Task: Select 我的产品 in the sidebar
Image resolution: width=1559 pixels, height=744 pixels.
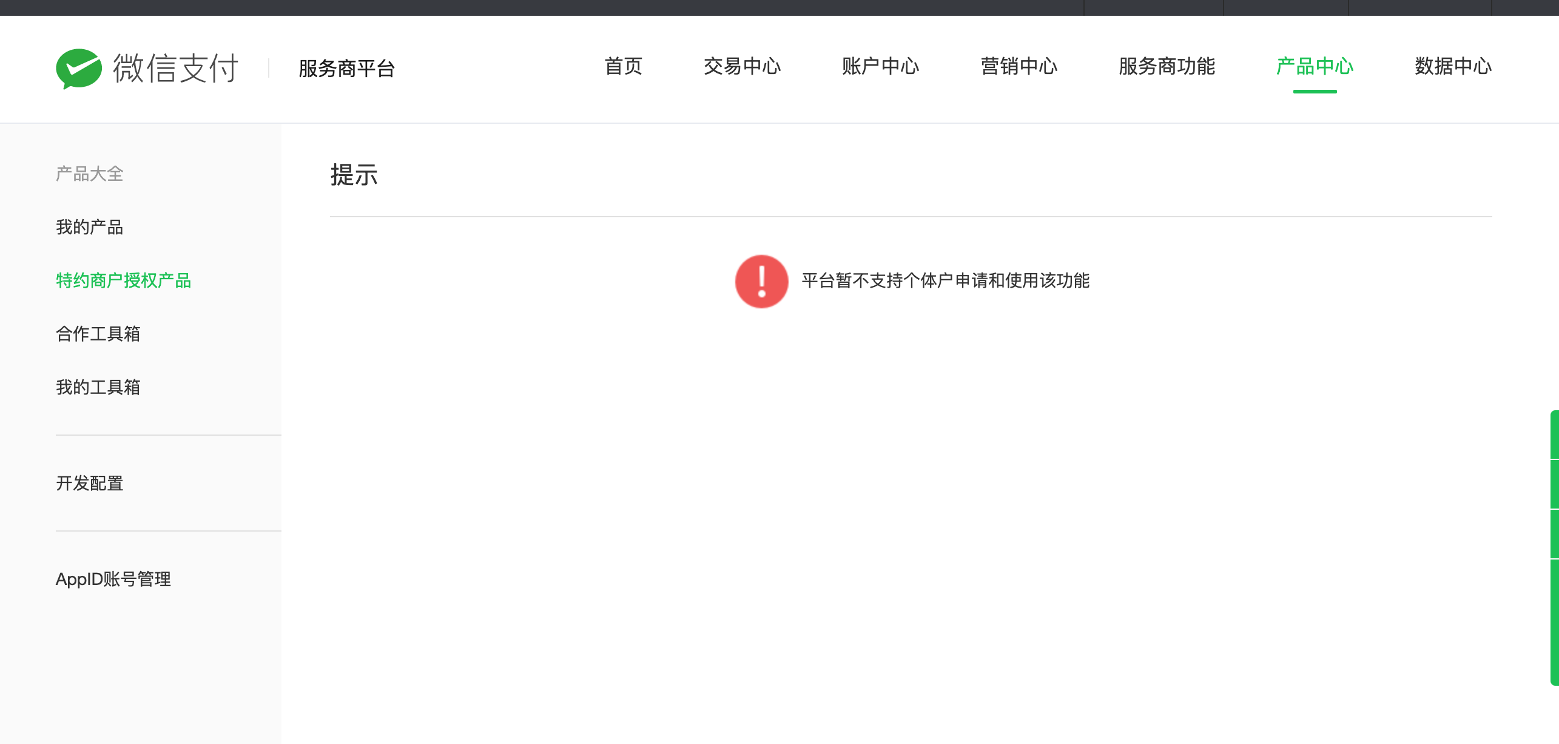Action: click(90, 227)
